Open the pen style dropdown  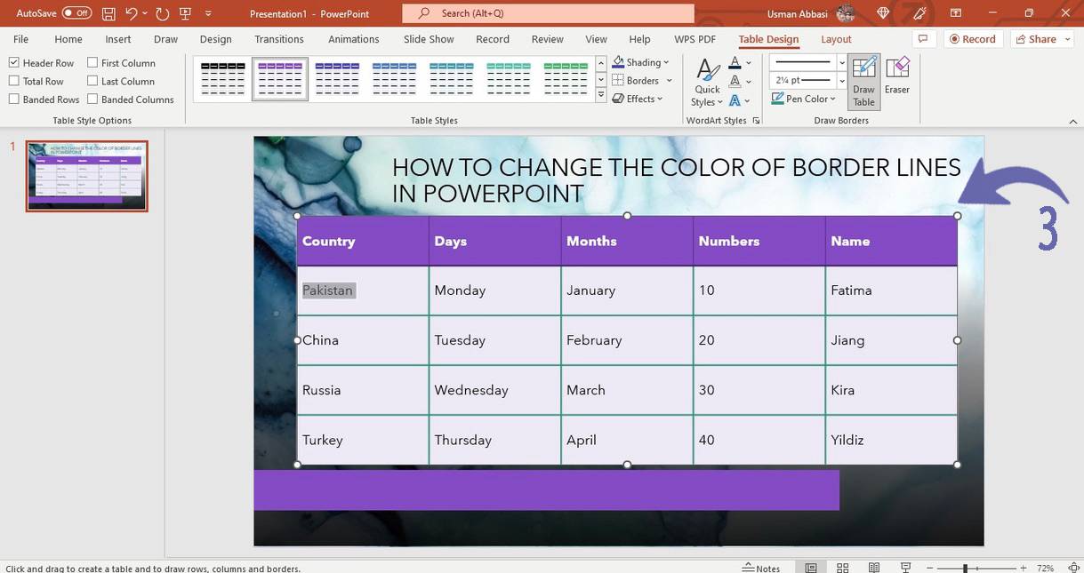[841, 61]
